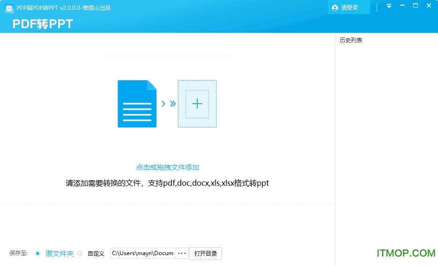438x265 pixels.
Task: Minimize the PDF转PPT window
Action: pyautogui.click(x=402, y=6)
